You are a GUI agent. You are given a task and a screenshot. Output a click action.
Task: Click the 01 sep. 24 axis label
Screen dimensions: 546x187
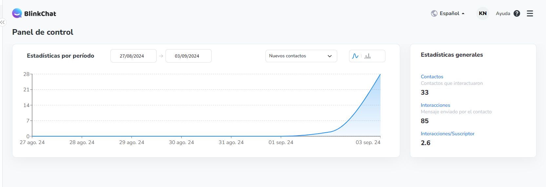[x=281, y=142]
